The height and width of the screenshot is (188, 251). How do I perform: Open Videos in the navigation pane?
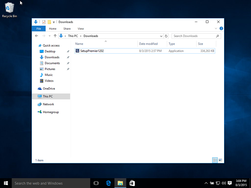[x=49, y=81]
